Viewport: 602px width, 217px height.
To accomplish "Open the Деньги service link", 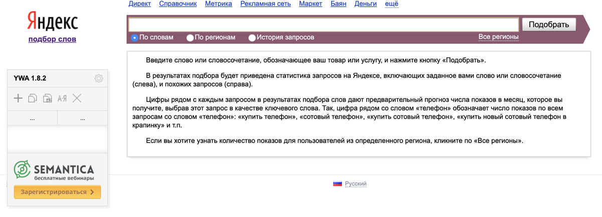I will tap(366, 4).
